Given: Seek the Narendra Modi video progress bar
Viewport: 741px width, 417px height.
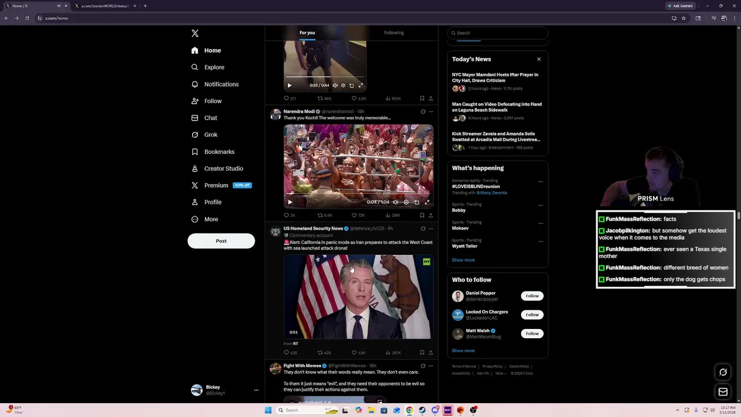Looking at the screenshot, I should pyautogui.click(x=358, y=195).
